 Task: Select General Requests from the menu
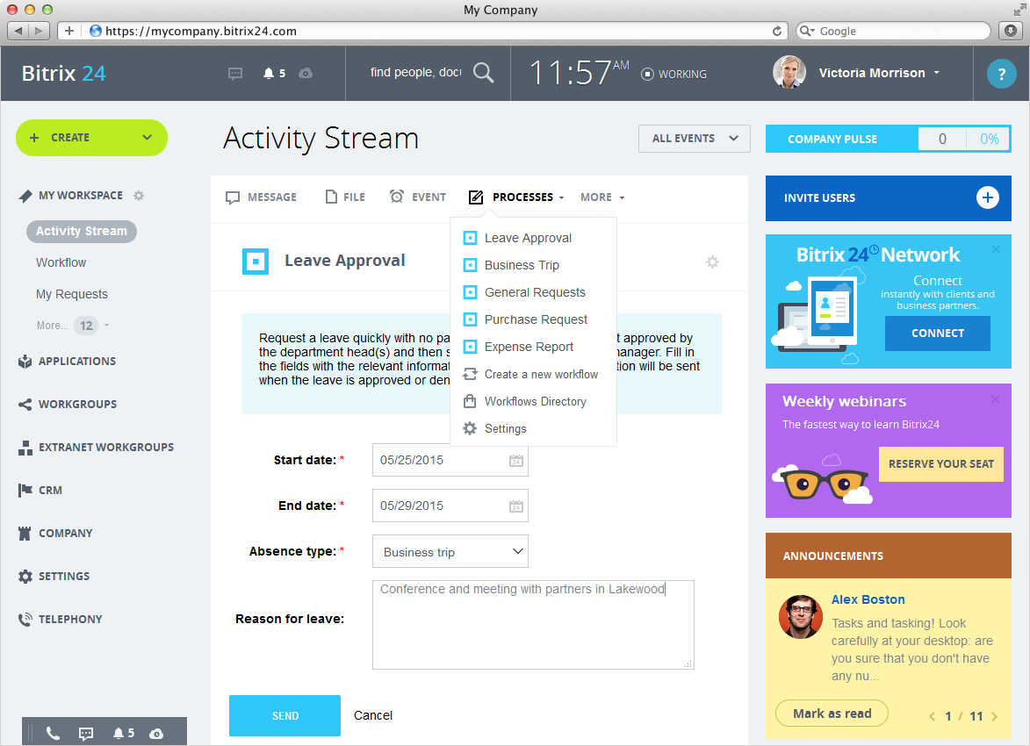(524, 292)
